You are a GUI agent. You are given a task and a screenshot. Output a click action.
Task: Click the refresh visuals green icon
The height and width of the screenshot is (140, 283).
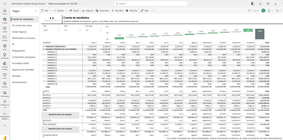263,11
